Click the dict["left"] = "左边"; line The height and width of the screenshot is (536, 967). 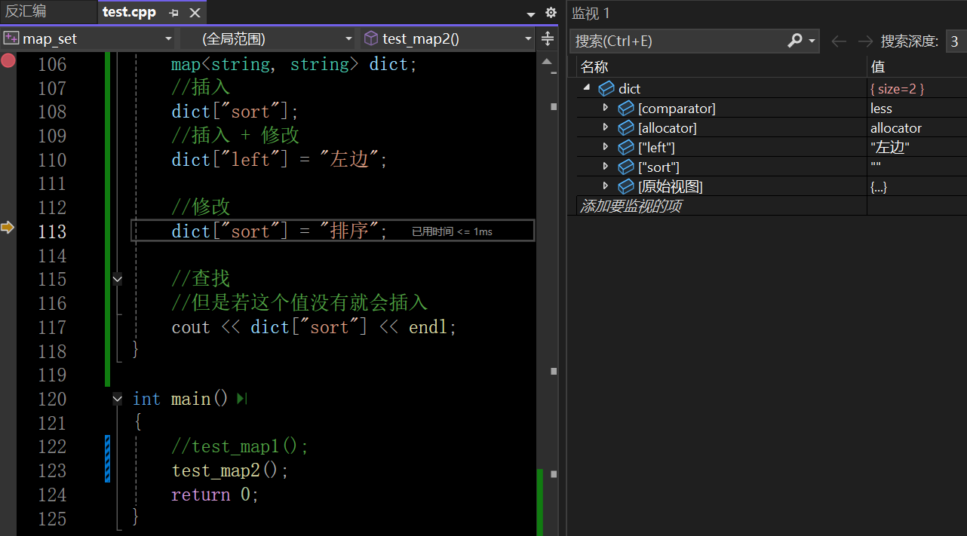[x=279, y=160]
